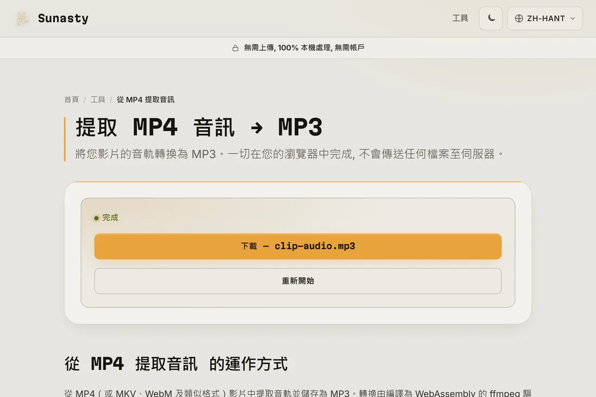The height and width of the screenshot is (397, 596).
Task: Go to 工具 breadcrumb link
Action: pyautogui.click(x=98, y=100)
